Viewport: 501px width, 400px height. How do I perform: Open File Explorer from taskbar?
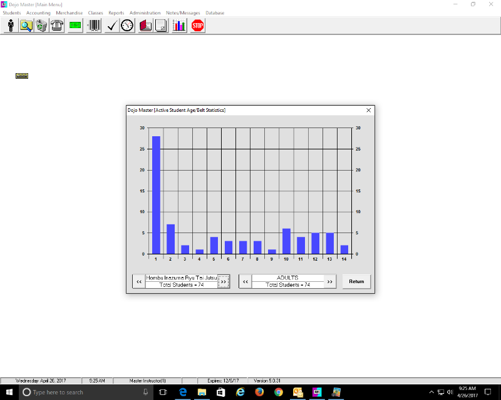coord(202,392)
